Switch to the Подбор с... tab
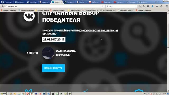Viewport: 169px width, 95px height. (94, 2)
